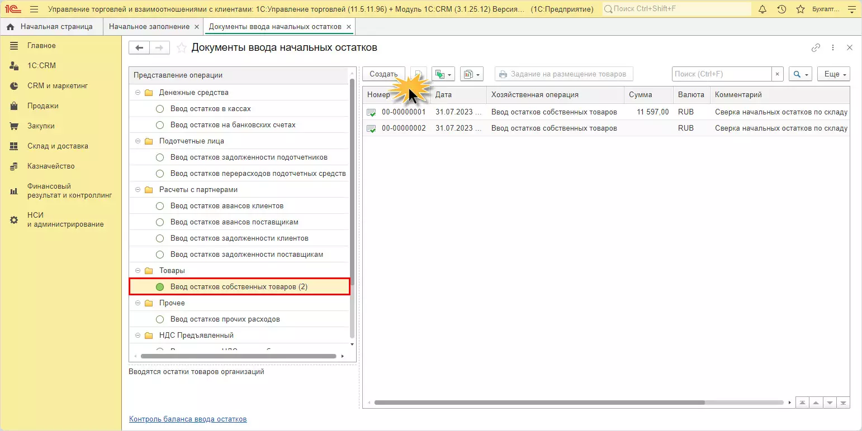Open the Склад и доставка section
The width and height of the screenshot is (862, 431).
click(58, 146)
